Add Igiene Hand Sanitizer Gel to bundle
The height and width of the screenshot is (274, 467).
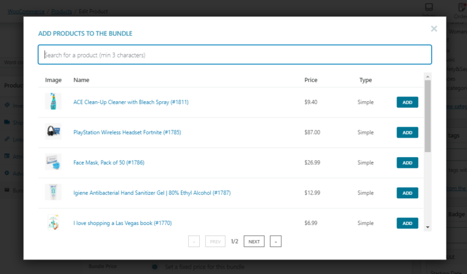pos(407,193)
